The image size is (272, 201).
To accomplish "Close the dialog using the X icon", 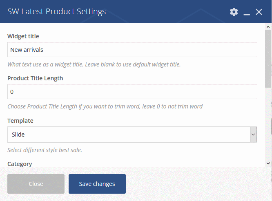I will click(x=259, y=12).
